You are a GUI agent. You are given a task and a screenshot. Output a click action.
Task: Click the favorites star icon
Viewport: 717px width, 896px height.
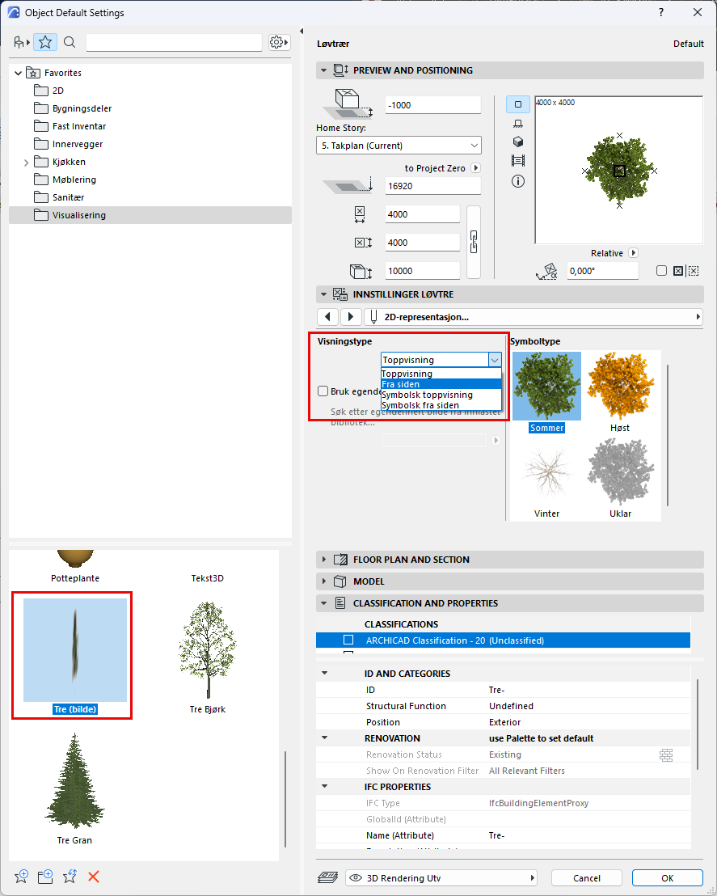[45, 42]
